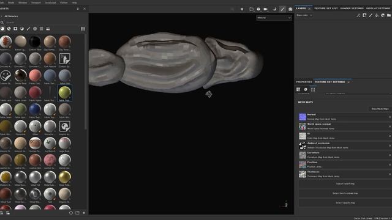Open camera settings icon in viewport toolbar
The image size is (392, 220).
click(x=258, y=9)
